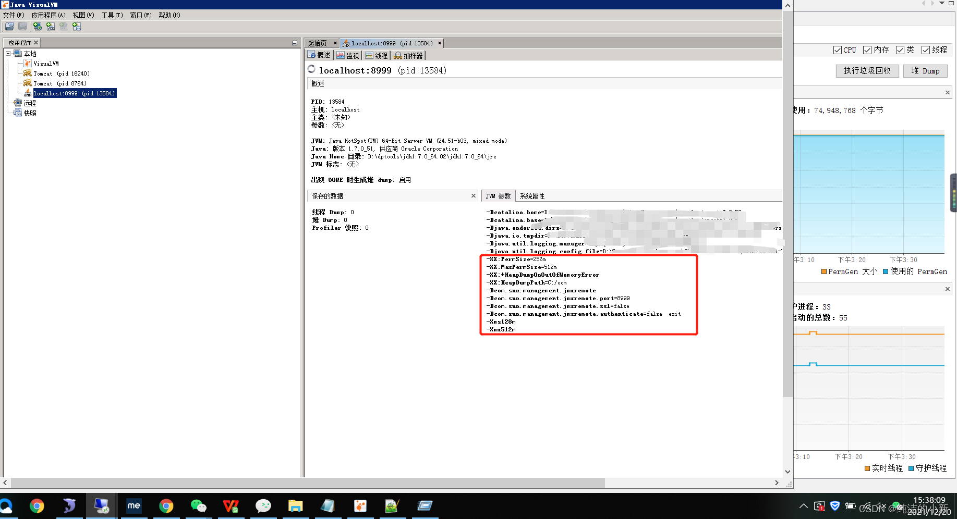Toggle the CPU checkbox
This screenshot has width=957, height=519.
[x=838, y=50]
